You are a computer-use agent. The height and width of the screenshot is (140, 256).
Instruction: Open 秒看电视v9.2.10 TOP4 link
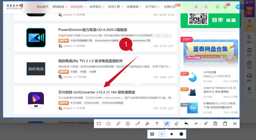click(x=219, y=105)
